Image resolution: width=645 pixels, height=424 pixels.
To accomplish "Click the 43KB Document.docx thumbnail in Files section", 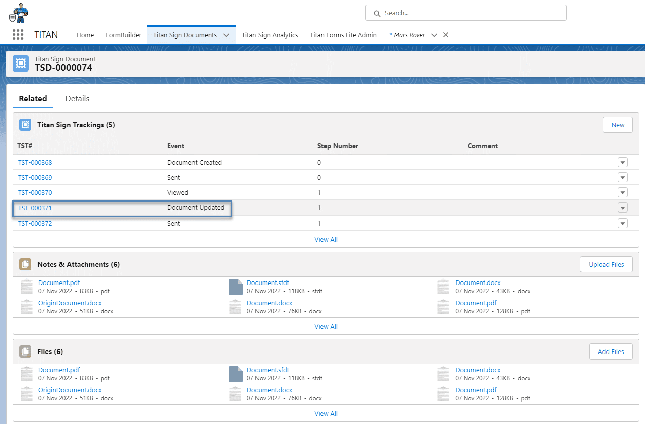I will click(443, 374).
